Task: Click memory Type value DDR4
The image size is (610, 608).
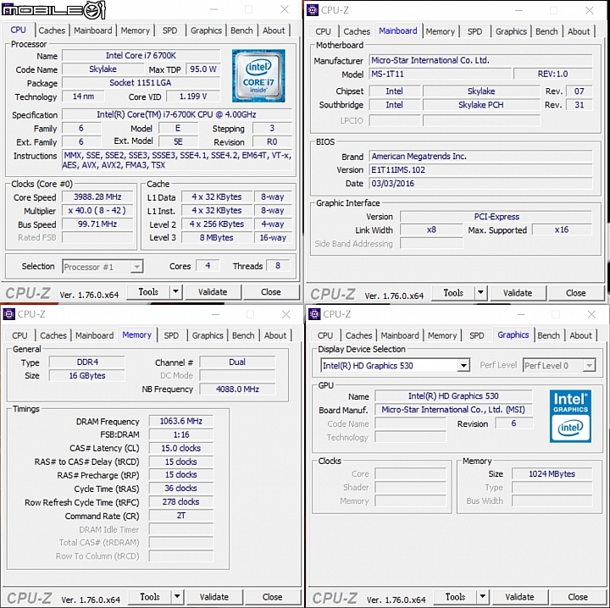Action: point(87,362)
